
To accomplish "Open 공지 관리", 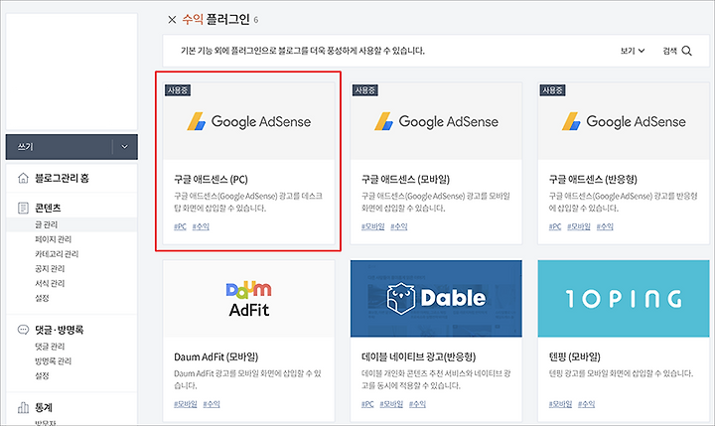I will pos(50,269).
